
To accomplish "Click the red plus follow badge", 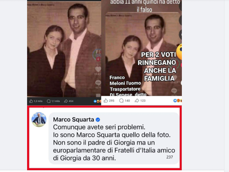I will pos(98,59).
